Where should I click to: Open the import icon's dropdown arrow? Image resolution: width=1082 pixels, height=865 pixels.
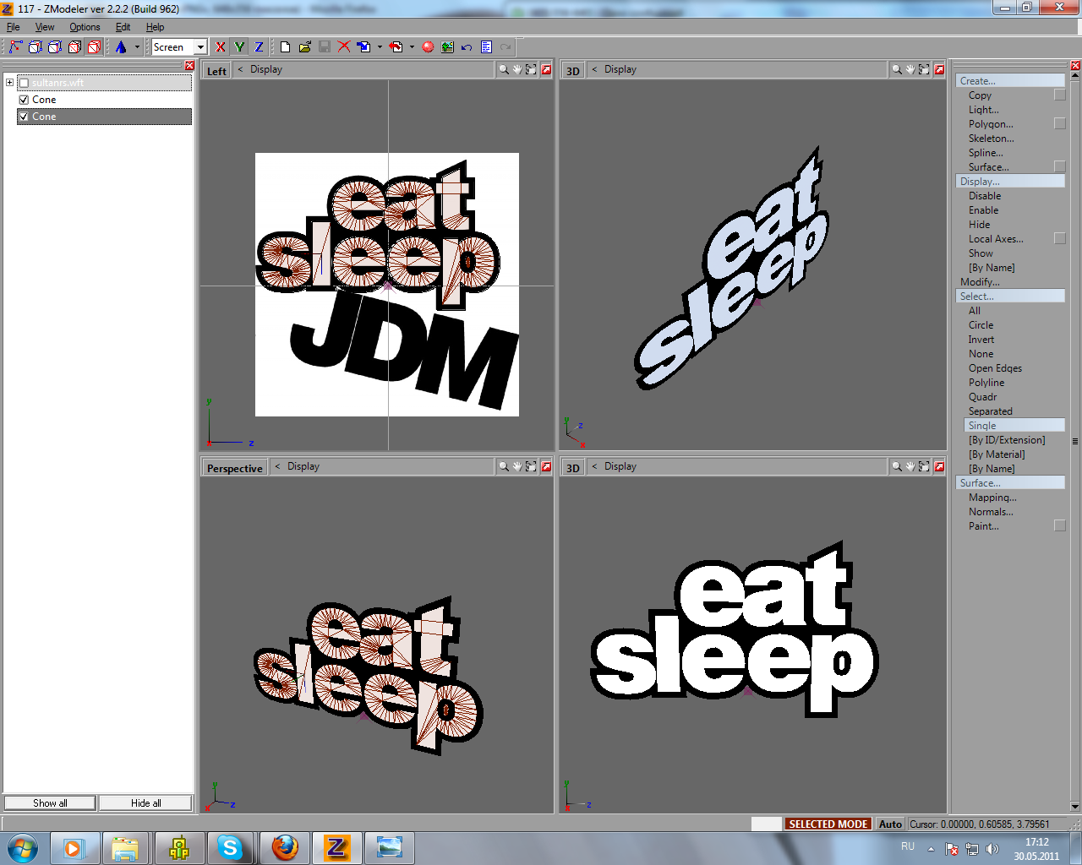tap(380, 47)
